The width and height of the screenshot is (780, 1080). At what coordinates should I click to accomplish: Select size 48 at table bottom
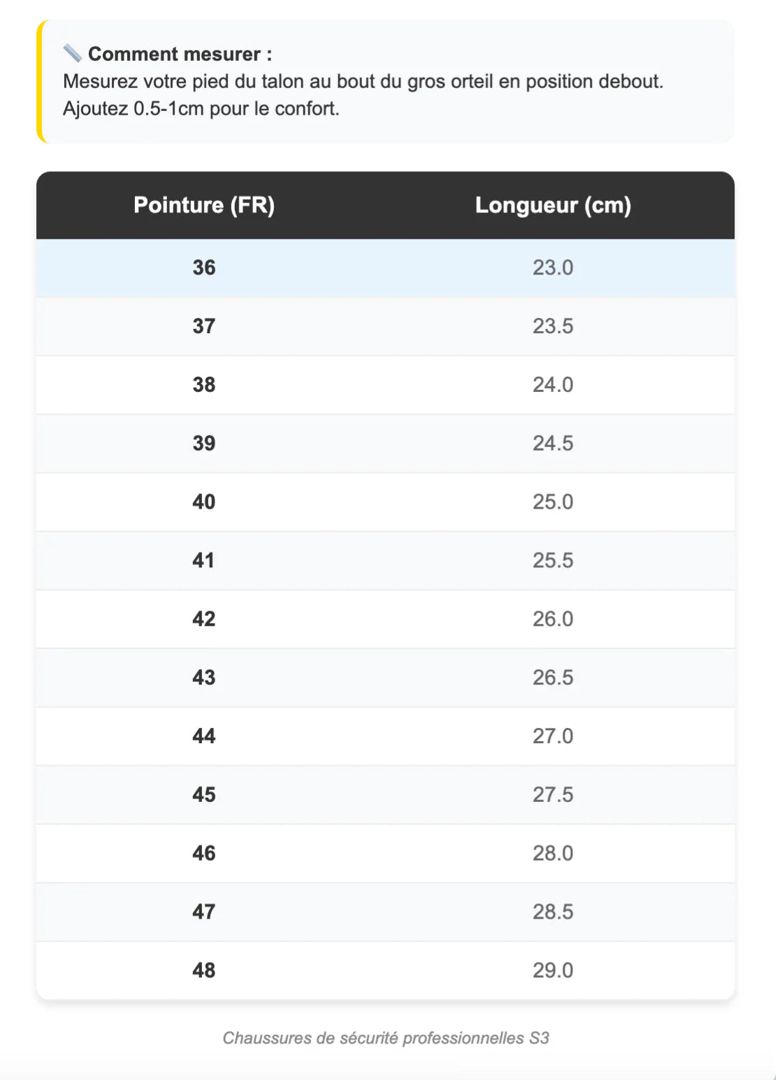[204, 970]
